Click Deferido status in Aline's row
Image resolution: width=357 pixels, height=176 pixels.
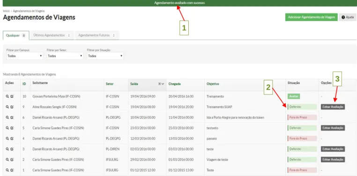[302, 107]
